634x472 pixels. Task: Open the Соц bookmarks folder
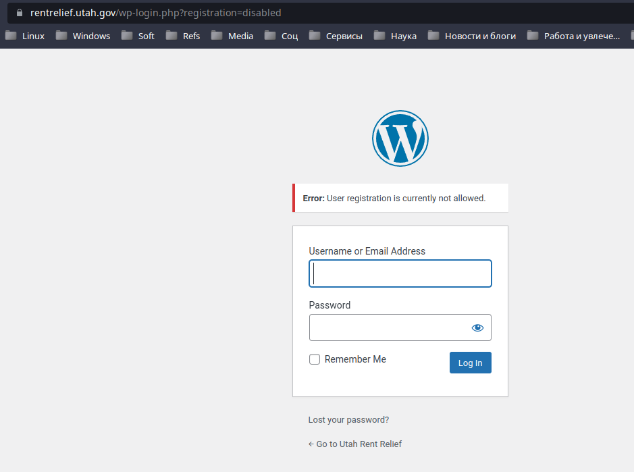pos(281,36)
